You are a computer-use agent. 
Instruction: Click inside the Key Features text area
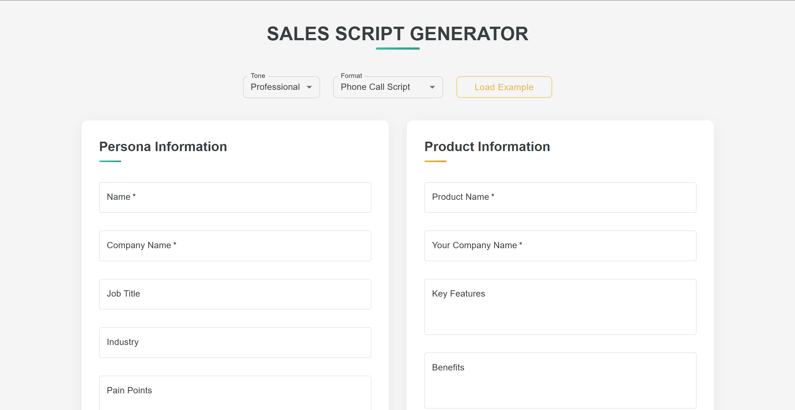pyautogui.click(x=560, y=307)
